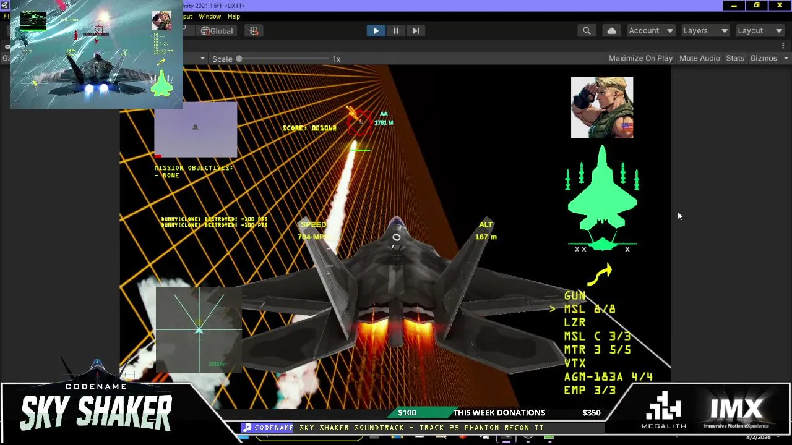Toggle the Gizmos button

pos(763,58)
